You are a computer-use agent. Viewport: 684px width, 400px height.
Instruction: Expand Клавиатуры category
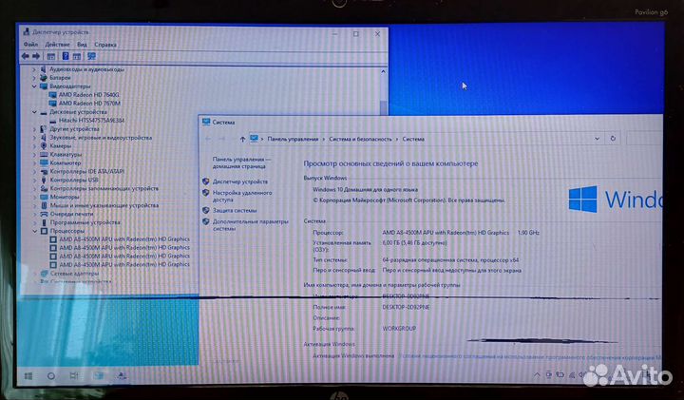[x=34, y=155]
